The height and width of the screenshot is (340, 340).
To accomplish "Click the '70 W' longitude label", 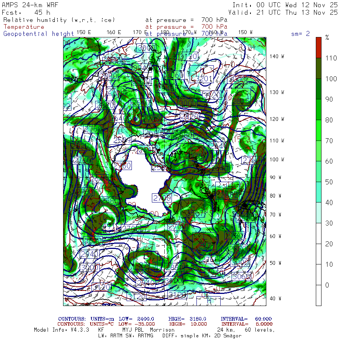I will (275, 215).
